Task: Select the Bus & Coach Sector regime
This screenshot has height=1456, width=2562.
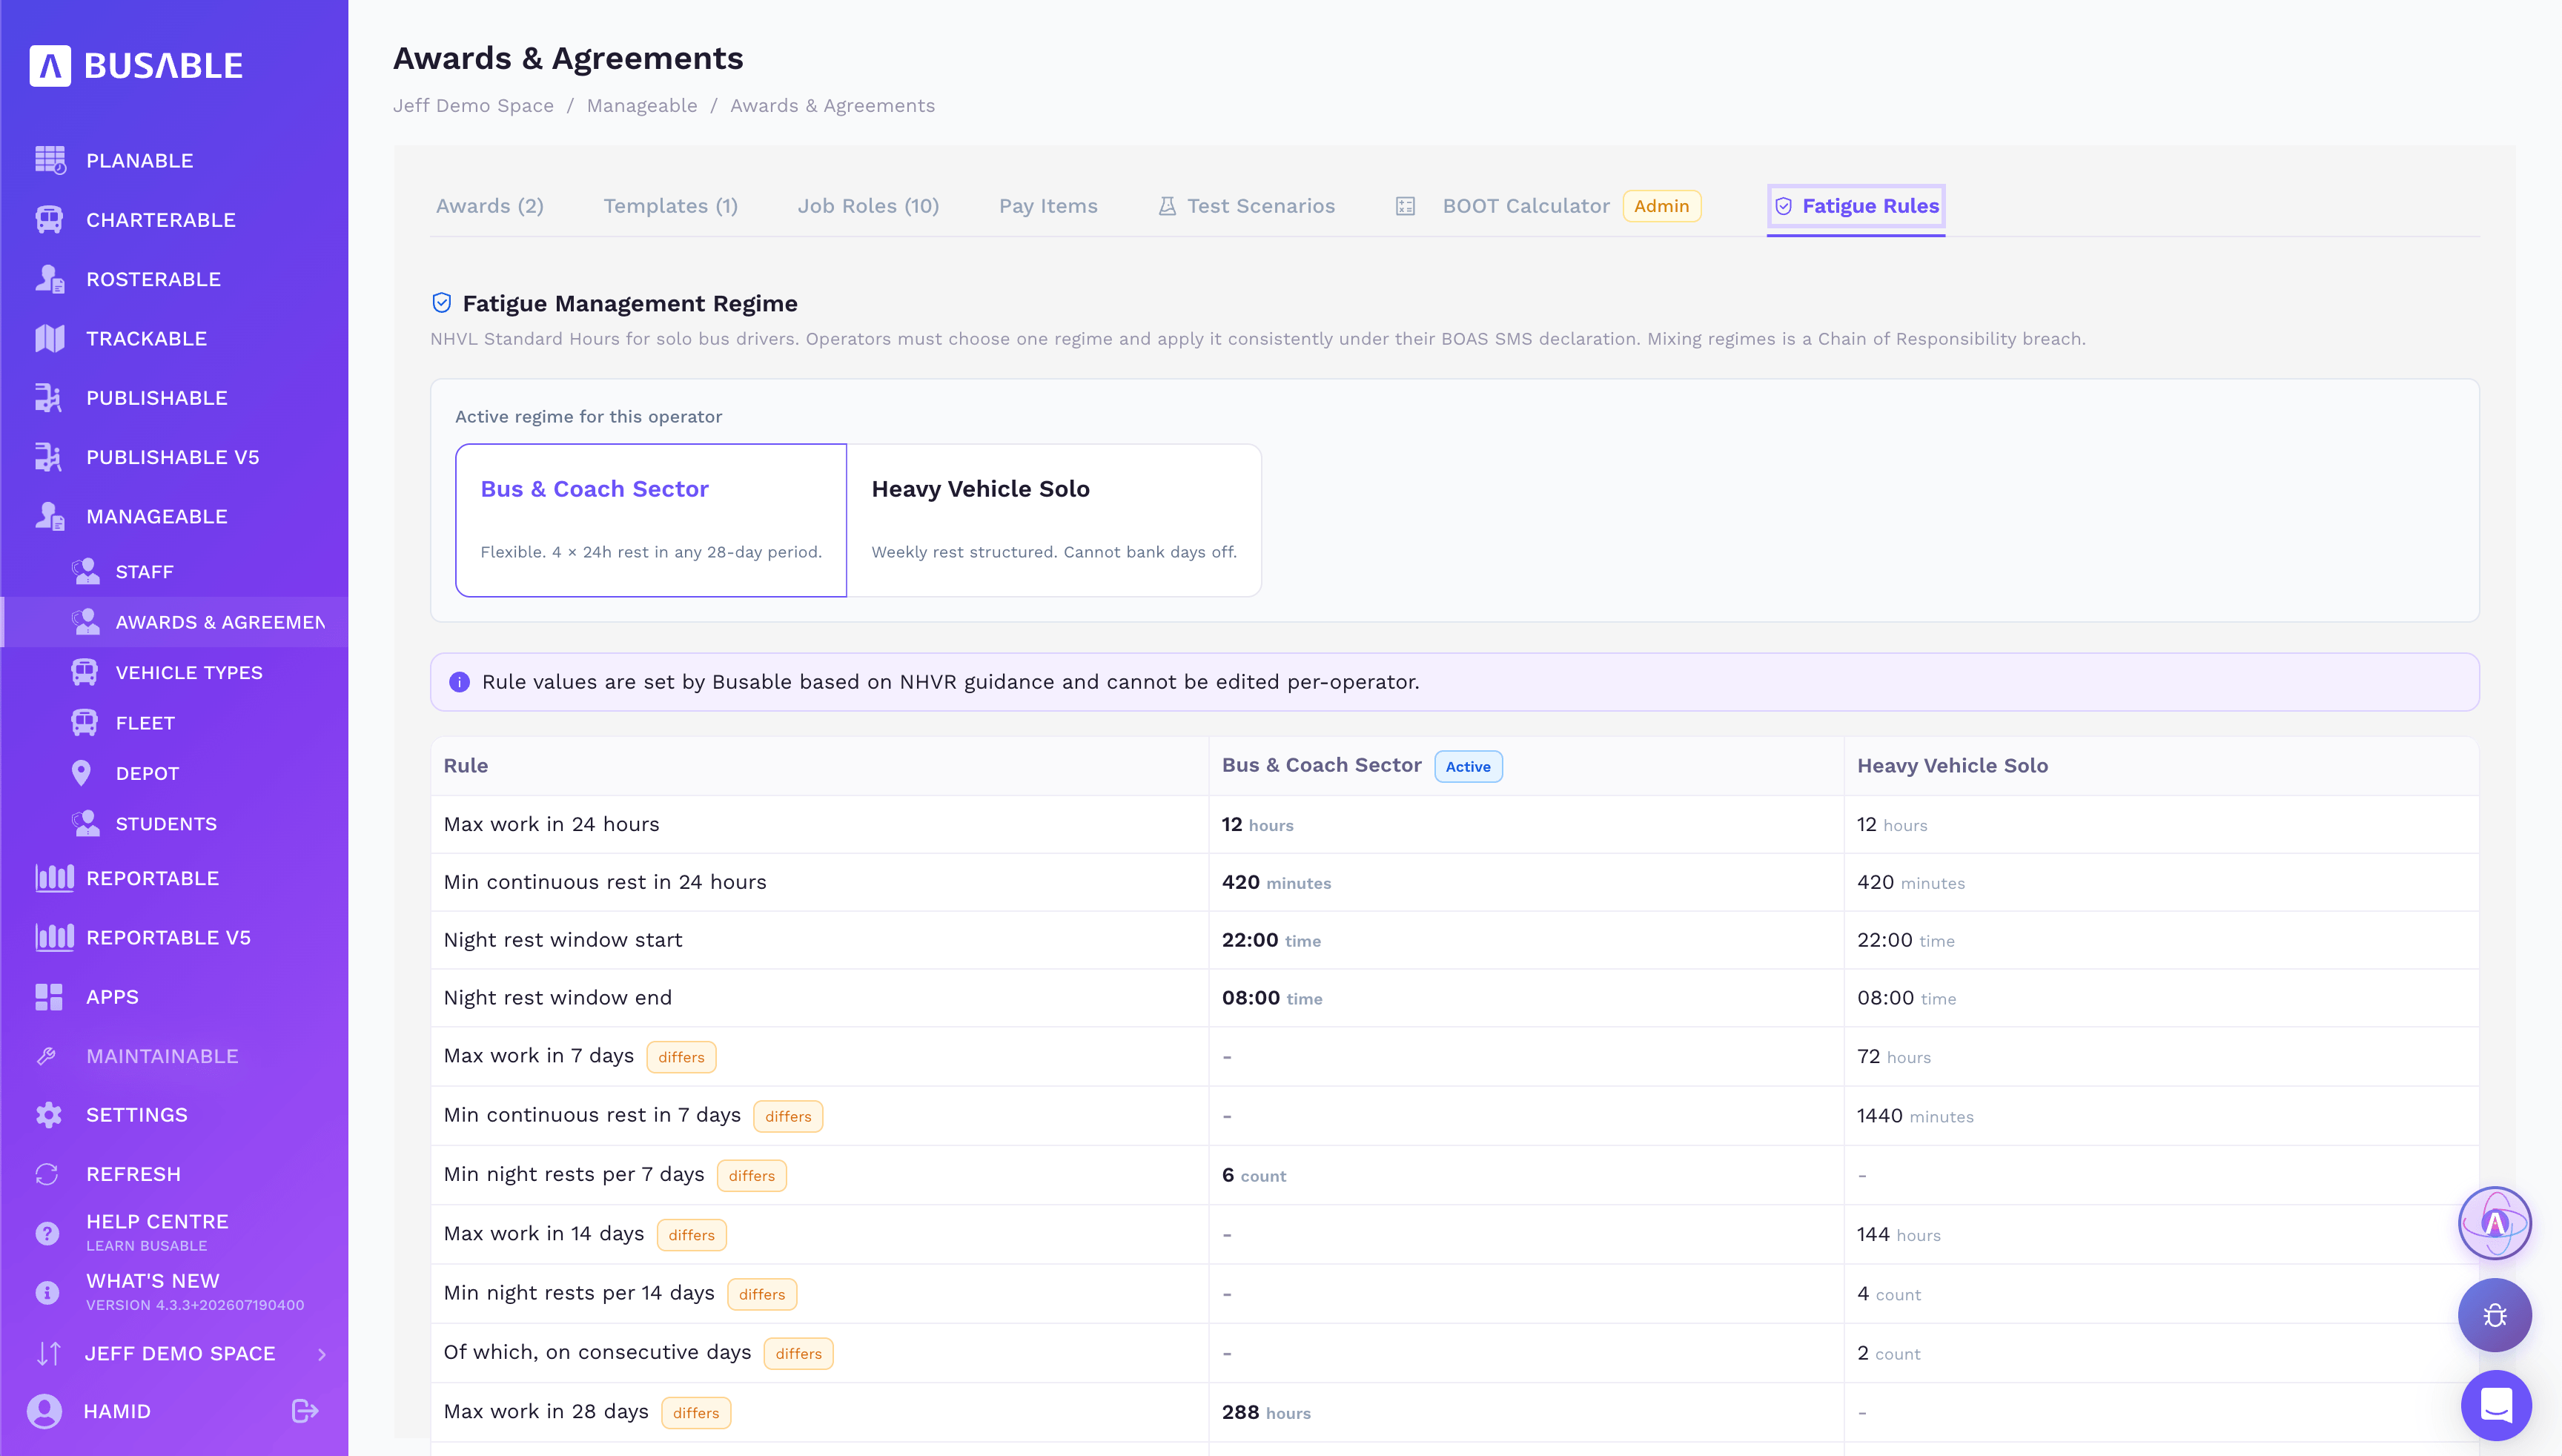Action: 651,520
